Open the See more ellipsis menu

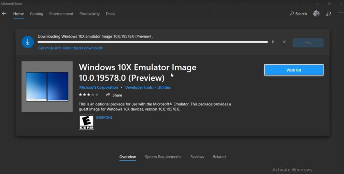pyautogui.click(x=341, y=13)
